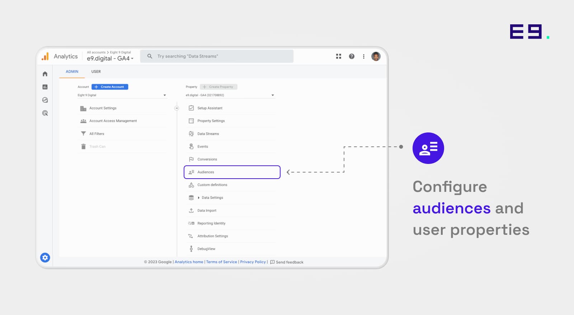The image size is (574, 315).
Task: Click the search magnifier icon
Action: pos(150,56)
